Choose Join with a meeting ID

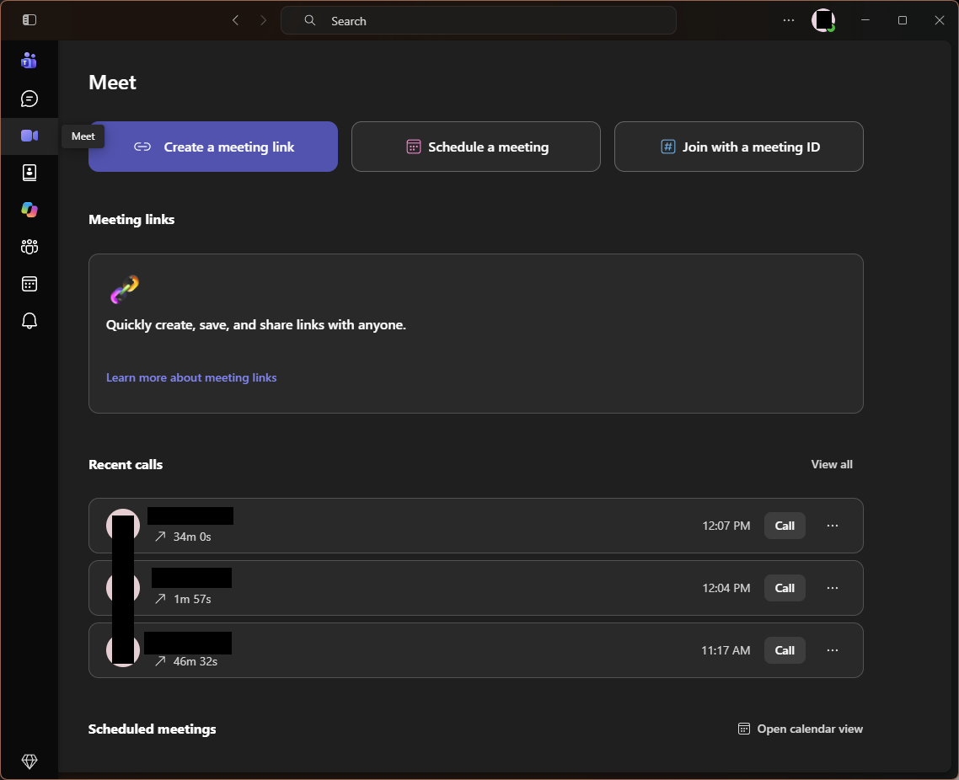coord(739,147)
